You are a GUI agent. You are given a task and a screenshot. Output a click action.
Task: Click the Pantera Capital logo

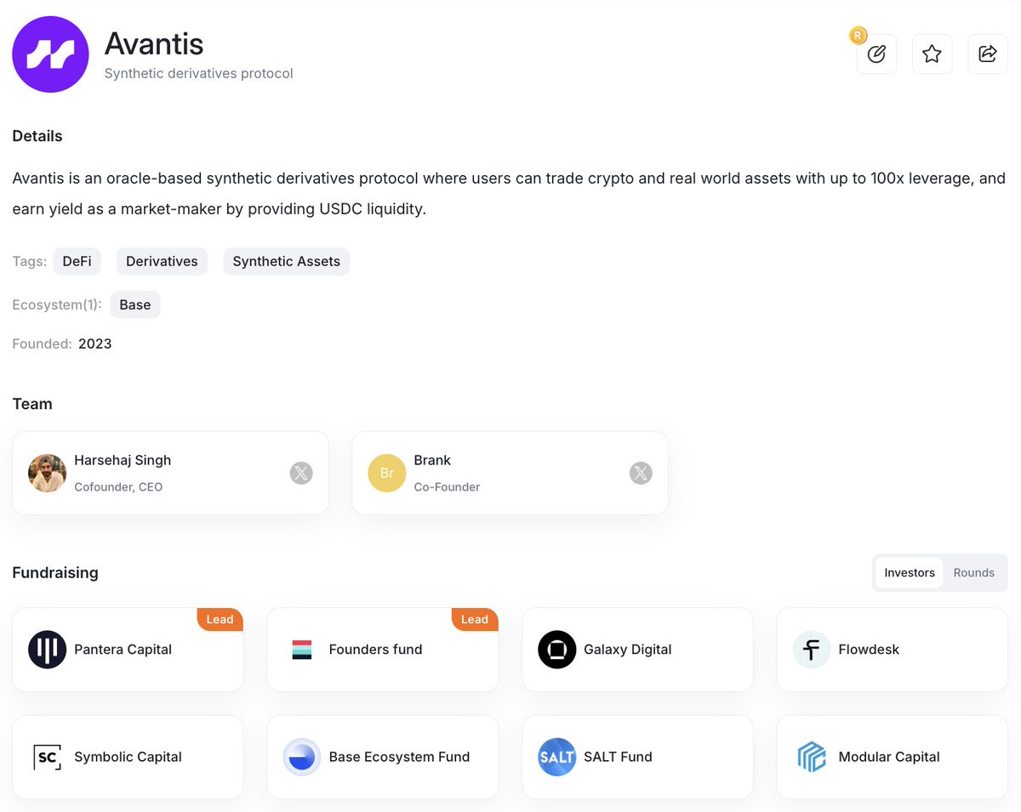(x=47, y=650)
